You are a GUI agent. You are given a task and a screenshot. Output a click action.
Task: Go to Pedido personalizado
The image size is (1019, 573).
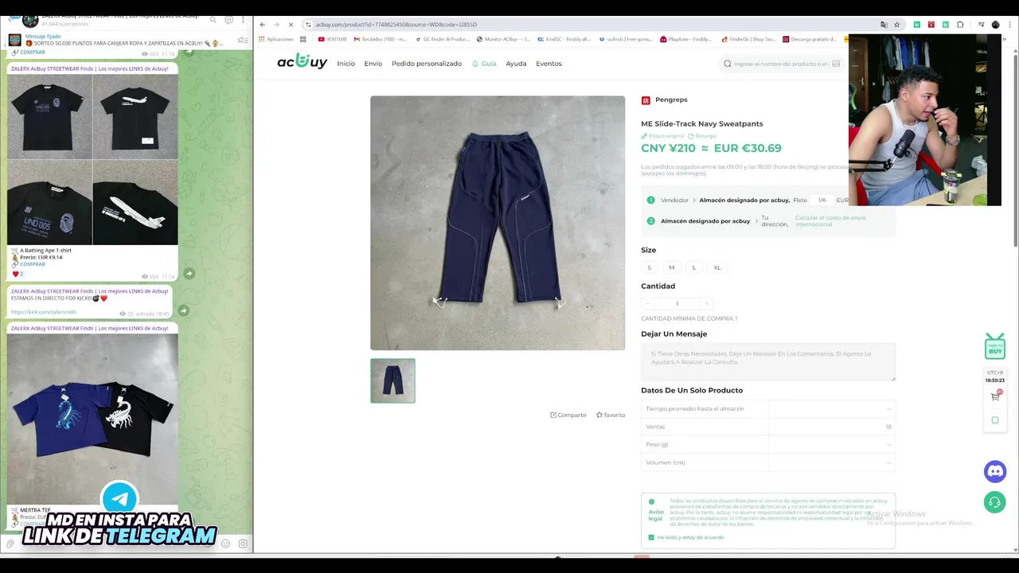click(427, 64)
